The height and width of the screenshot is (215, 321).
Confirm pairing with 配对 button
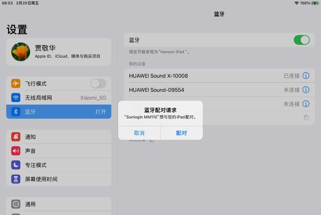pos(182,133)
